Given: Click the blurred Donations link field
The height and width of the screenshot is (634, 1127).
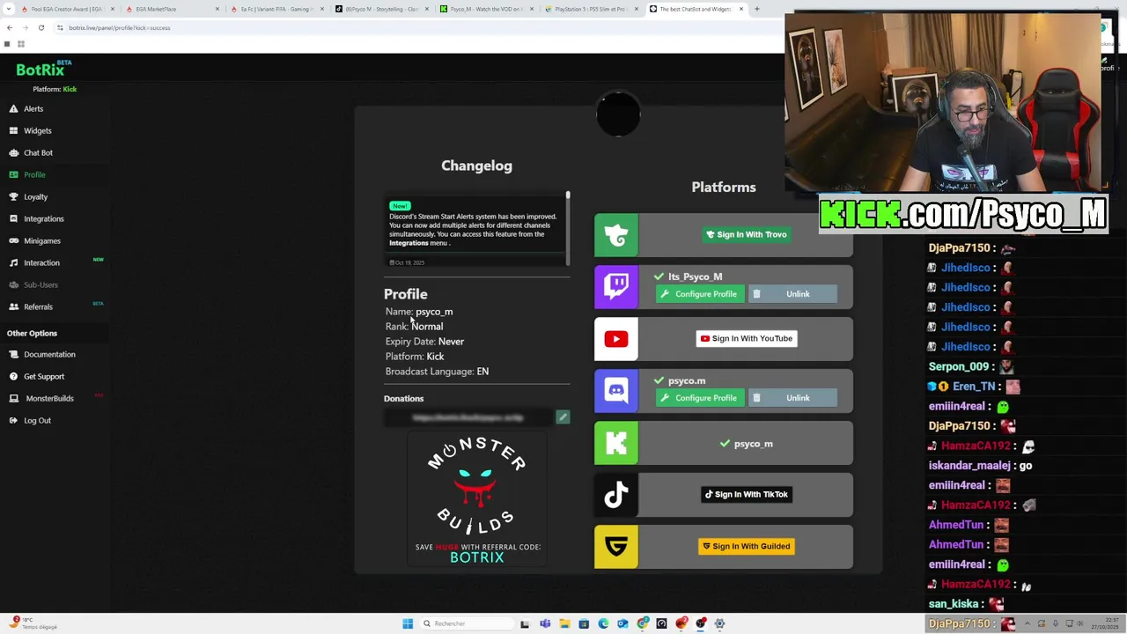Looking at the screenshot, I should point(468,417).
